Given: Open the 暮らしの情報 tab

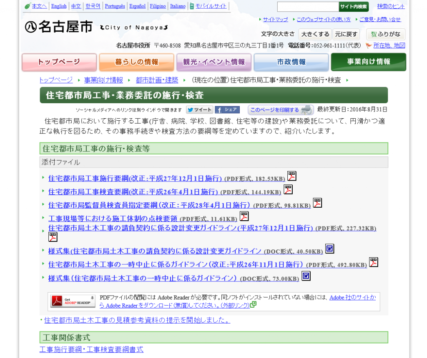Looking at the screenshot, I should pos(136,62).
